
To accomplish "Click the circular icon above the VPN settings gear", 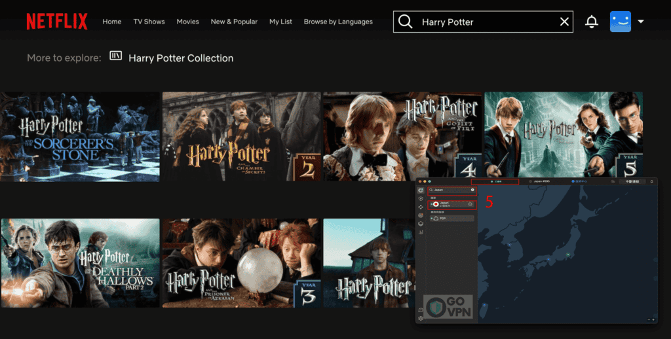I will point(421,310).
